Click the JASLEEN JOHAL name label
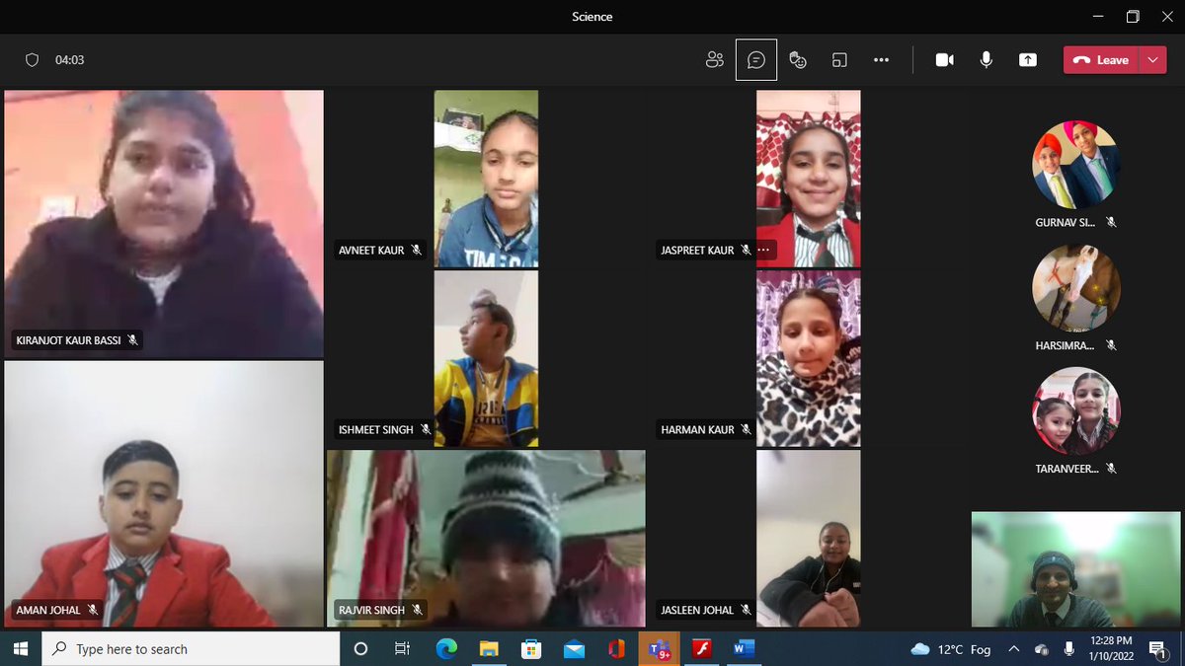The image size is (1185, 666). pyautogui.click(x=697, y=610)
